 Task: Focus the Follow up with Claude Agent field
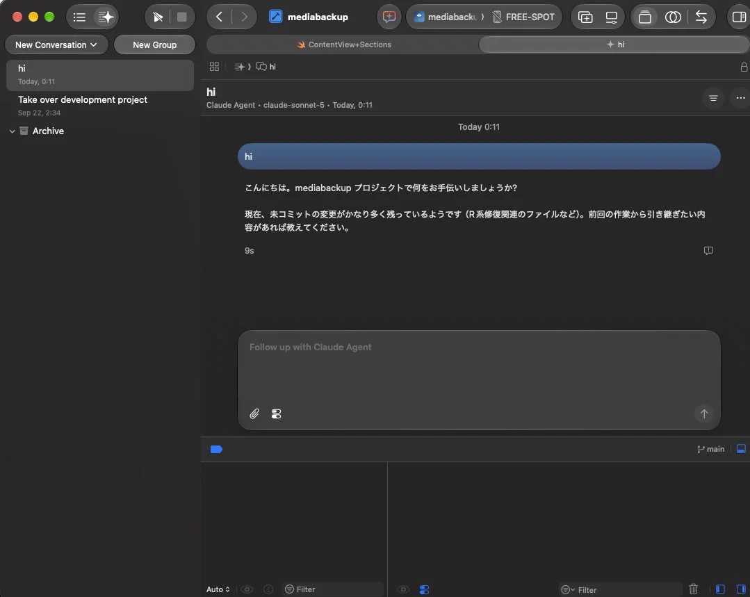point(480,380)
